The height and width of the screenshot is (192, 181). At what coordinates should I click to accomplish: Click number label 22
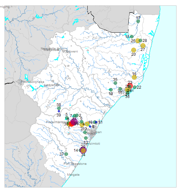pos(139,87)
